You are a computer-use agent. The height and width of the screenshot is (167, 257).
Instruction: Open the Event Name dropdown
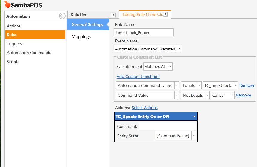point(179,49)
